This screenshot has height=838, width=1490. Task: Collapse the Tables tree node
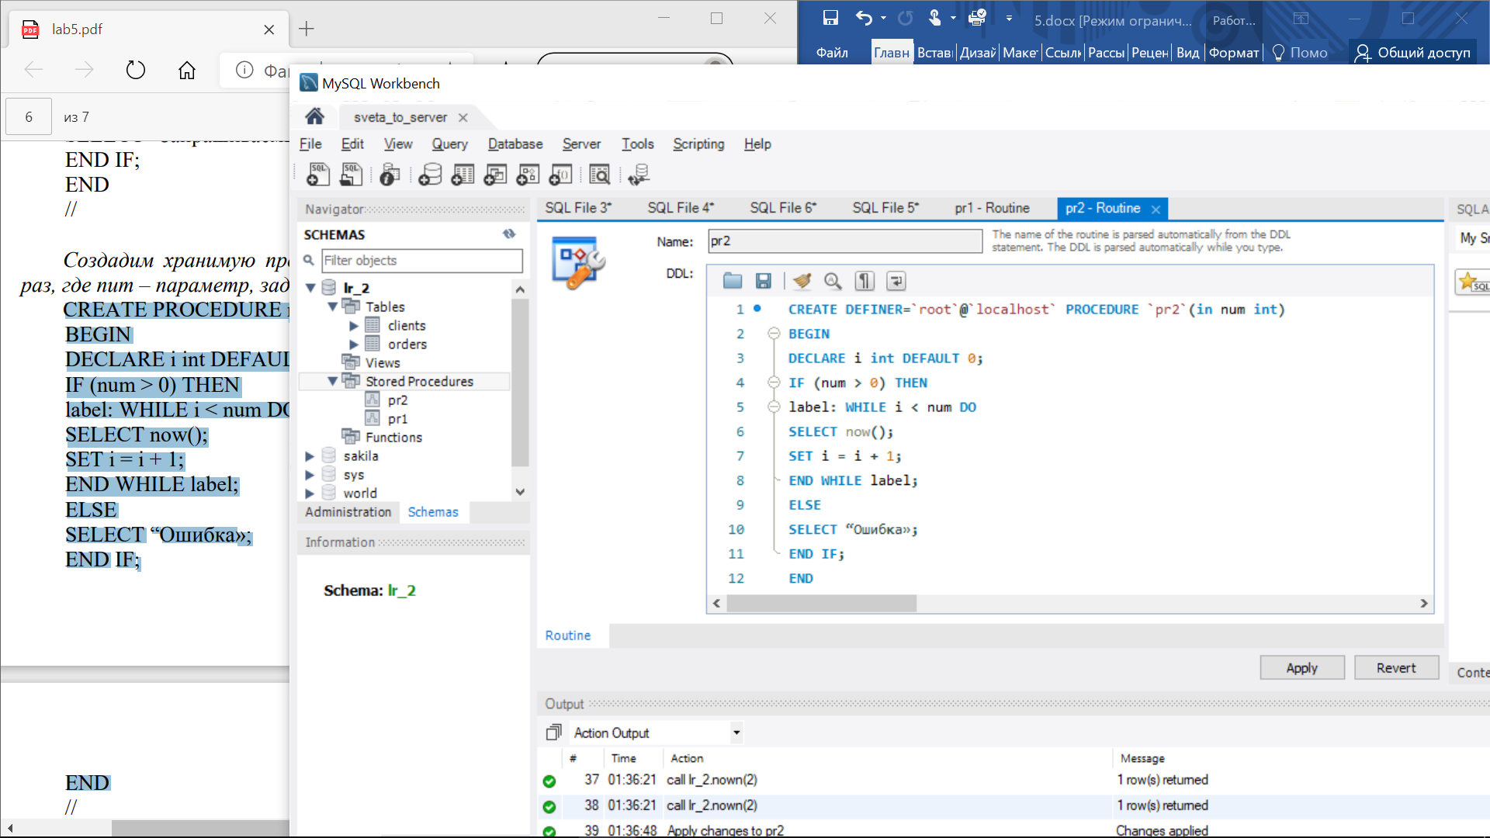(x=332, y=306)
